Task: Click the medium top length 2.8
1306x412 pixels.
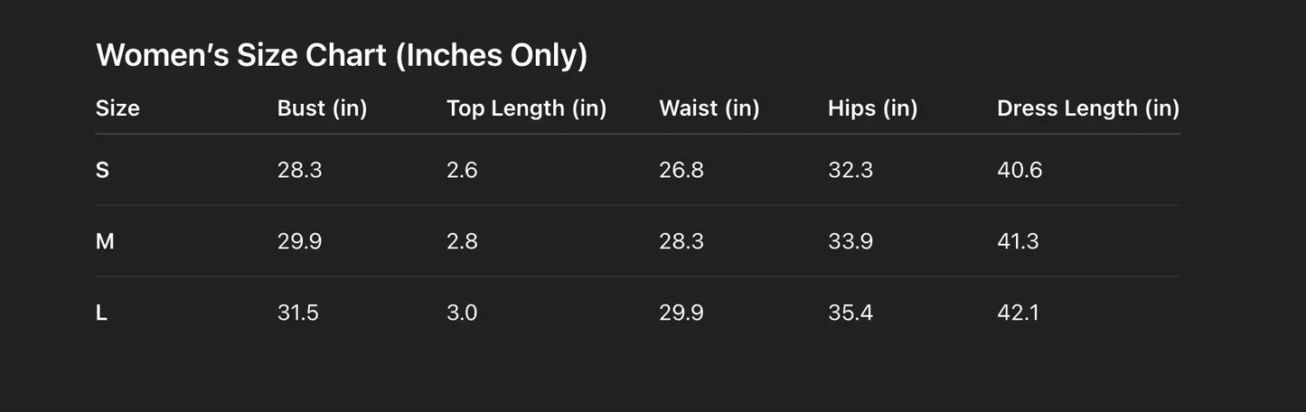Action: [x=462, y=241]
